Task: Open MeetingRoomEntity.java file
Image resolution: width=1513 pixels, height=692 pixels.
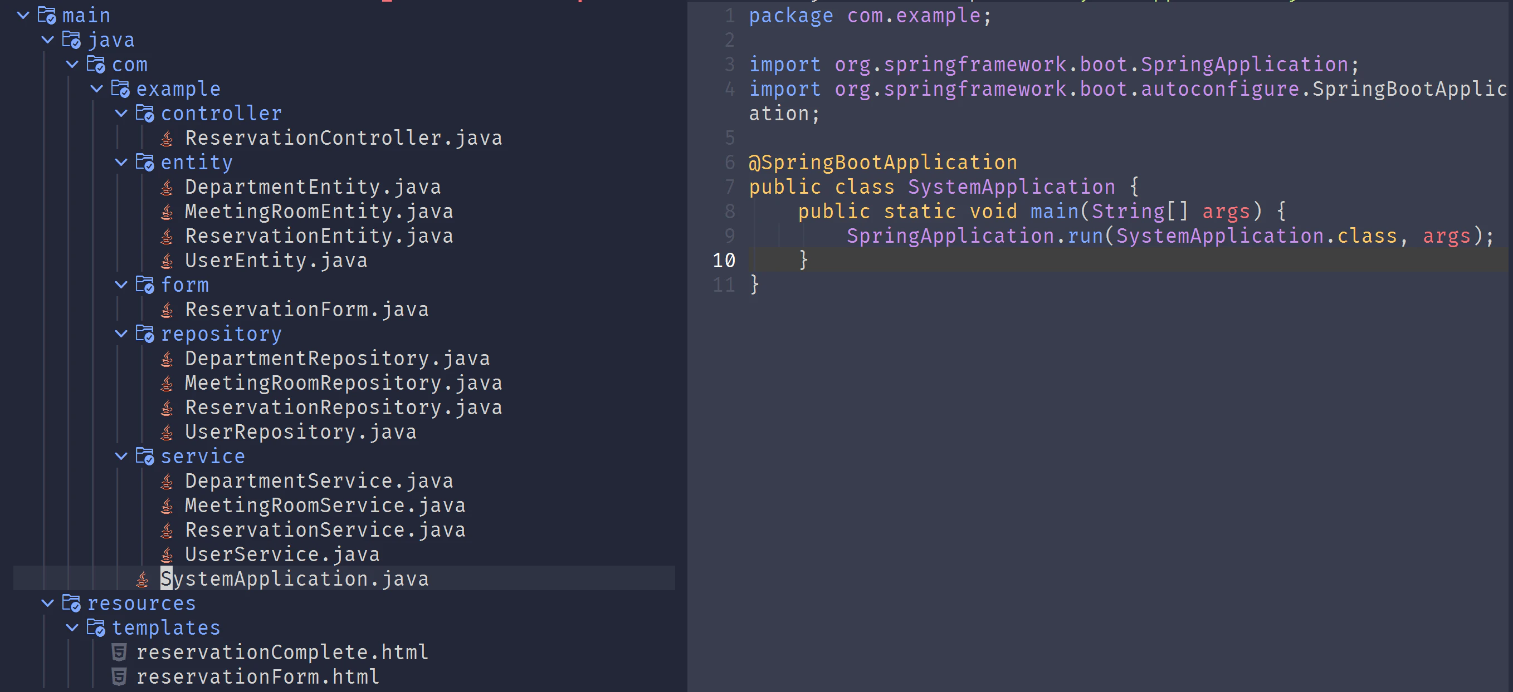Action: click(319, 212)
